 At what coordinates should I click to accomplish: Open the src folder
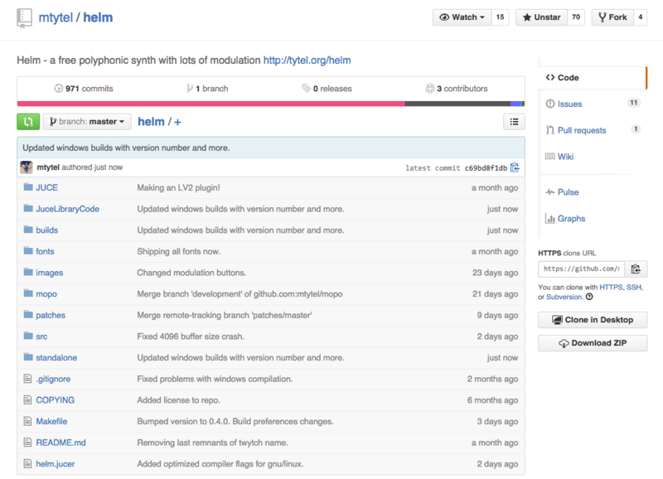point(41,336)
